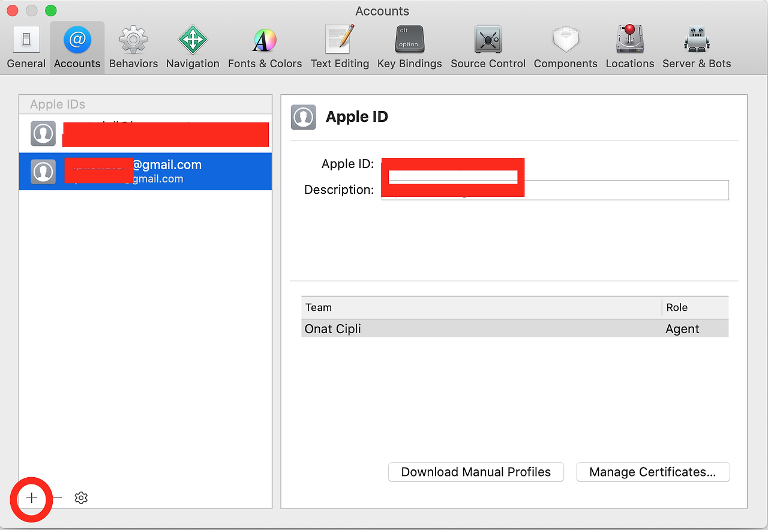Click the avatar icon beside Apple ID heading
The image size is (768, 530).
303,117
